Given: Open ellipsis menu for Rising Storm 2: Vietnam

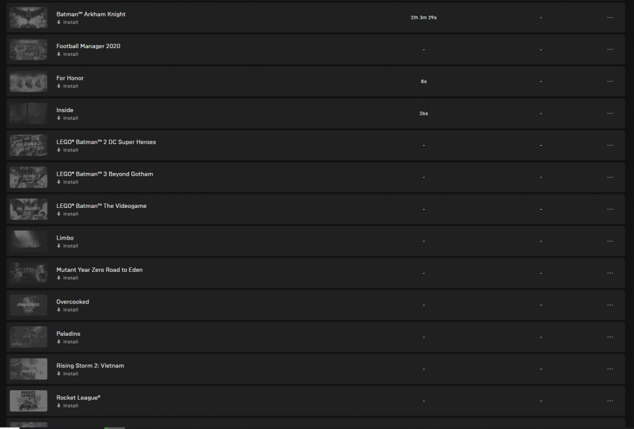Looking at the screenshot, I should pos(610,369).
